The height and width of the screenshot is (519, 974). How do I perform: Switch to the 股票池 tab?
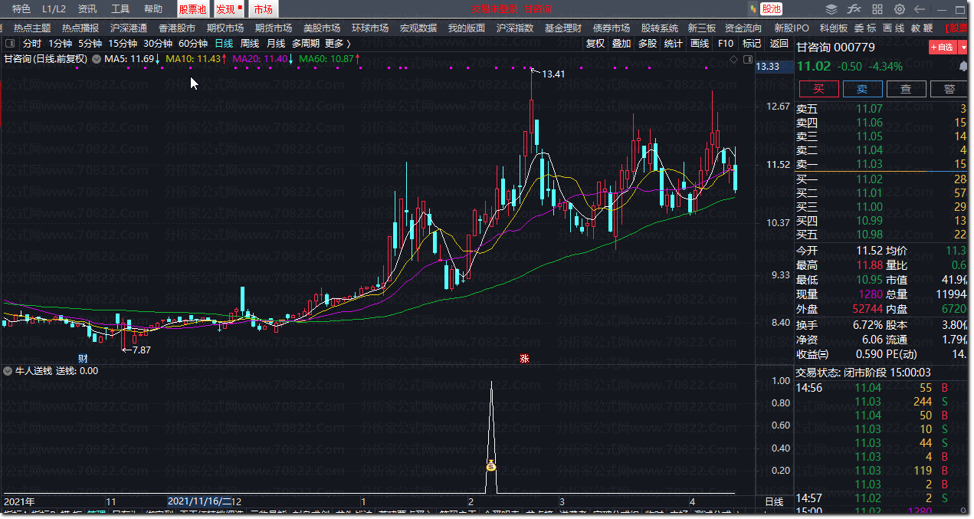click(193, 9)
